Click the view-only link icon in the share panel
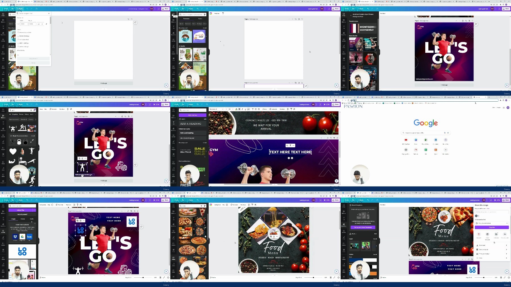 [505, 234]
